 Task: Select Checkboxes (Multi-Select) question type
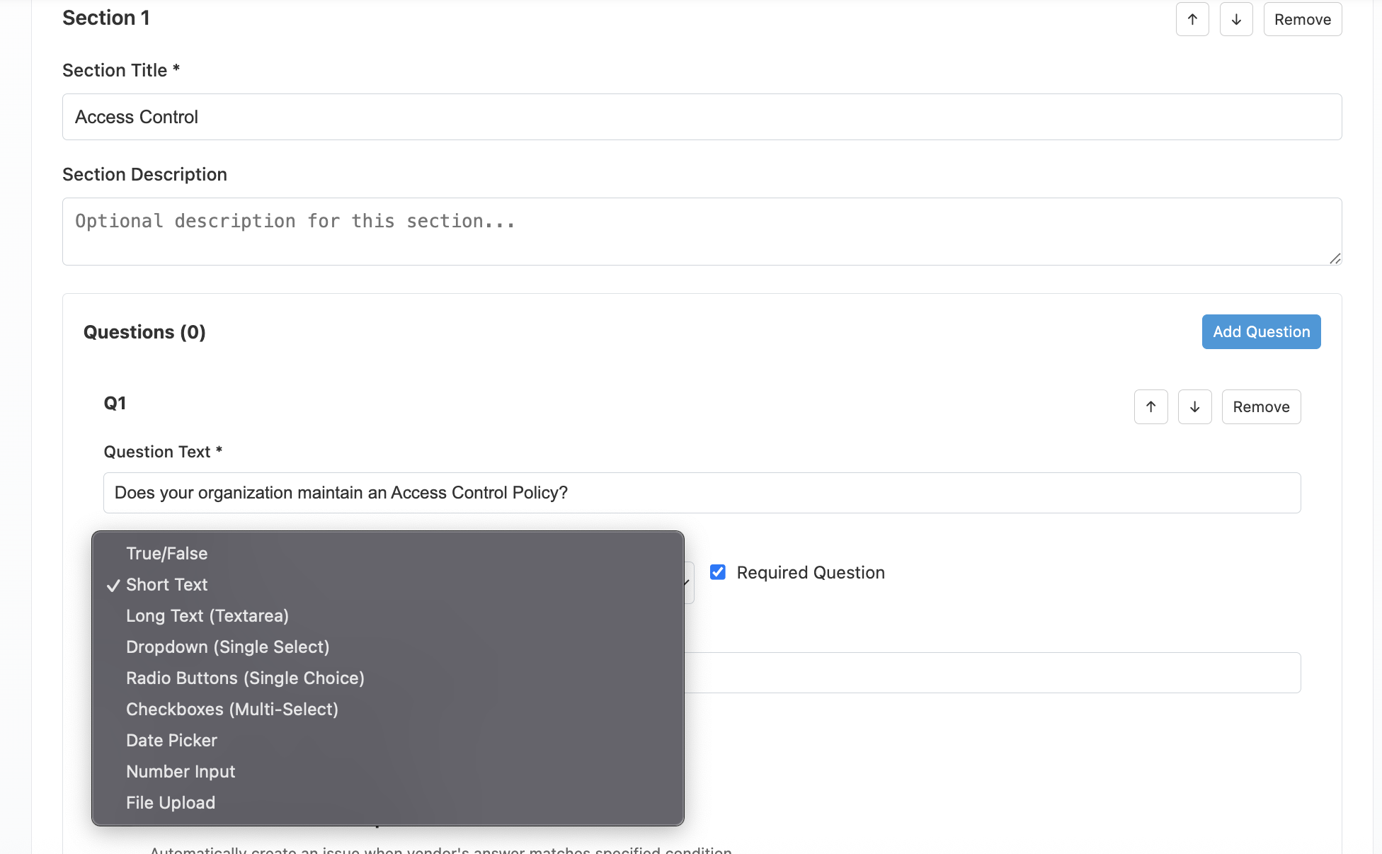(232, 709)
